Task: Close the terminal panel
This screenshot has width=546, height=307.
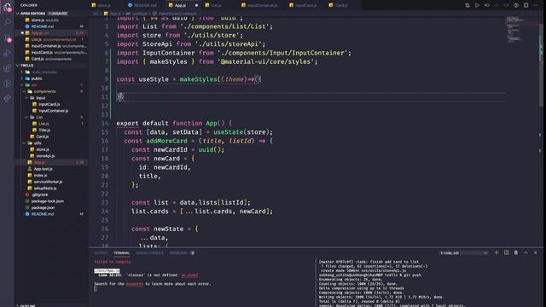Action: [536, 252]
